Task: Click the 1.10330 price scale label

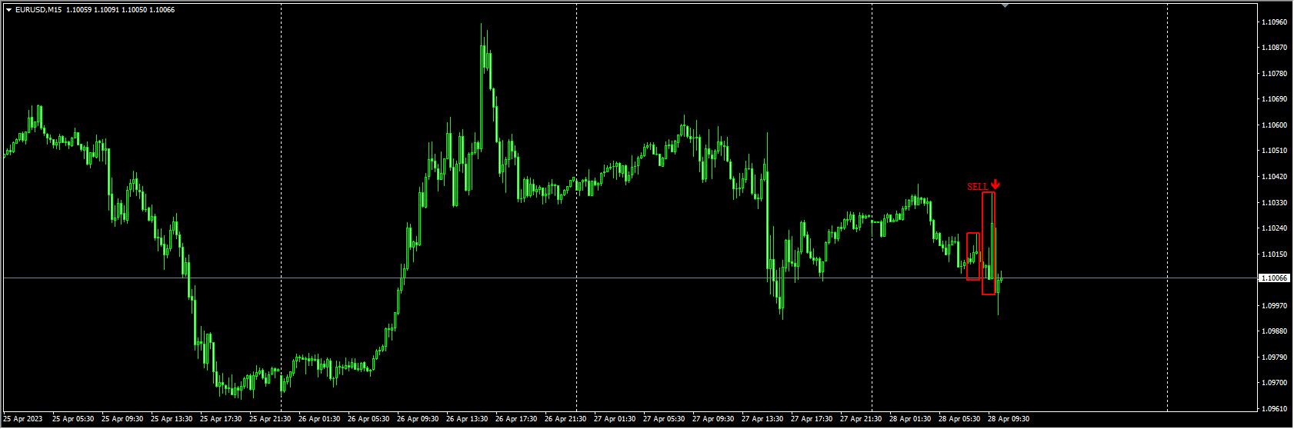Action: pos(1275,203)
